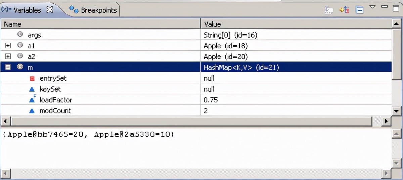Minimize the Variables view

385,7
